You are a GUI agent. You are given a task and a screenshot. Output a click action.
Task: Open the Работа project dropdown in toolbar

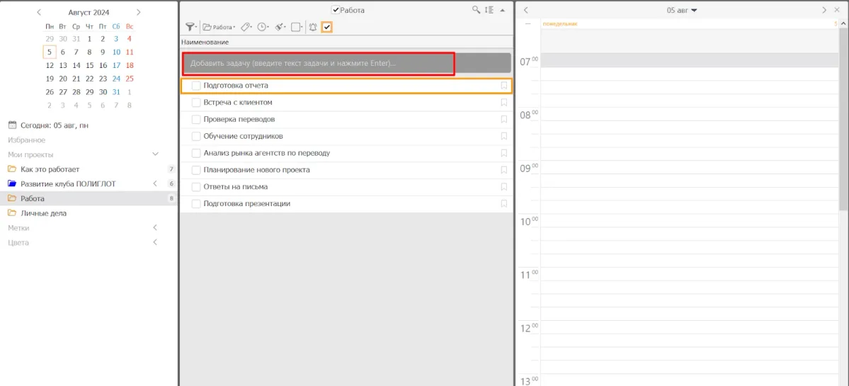(x=220, y=27)
